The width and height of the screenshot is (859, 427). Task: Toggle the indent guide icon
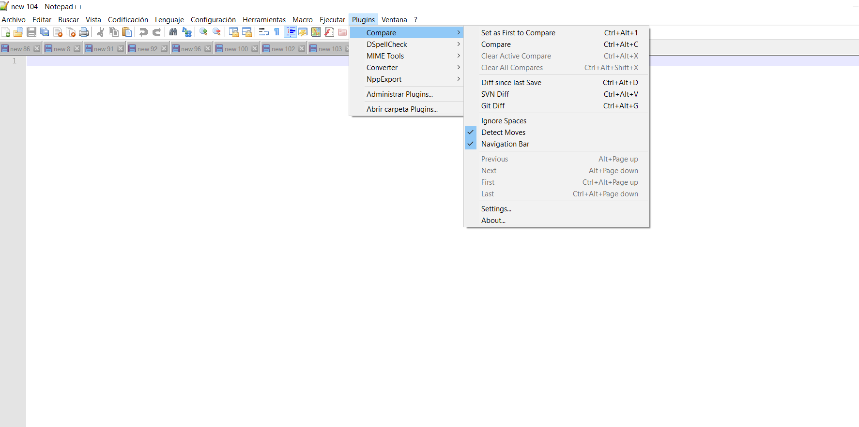[290, 32]
